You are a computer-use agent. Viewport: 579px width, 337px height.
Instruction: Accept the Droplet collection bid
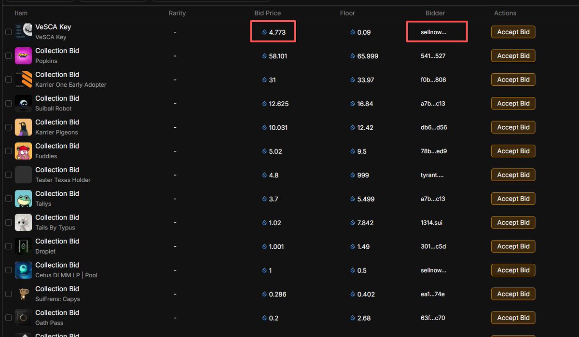513,246
